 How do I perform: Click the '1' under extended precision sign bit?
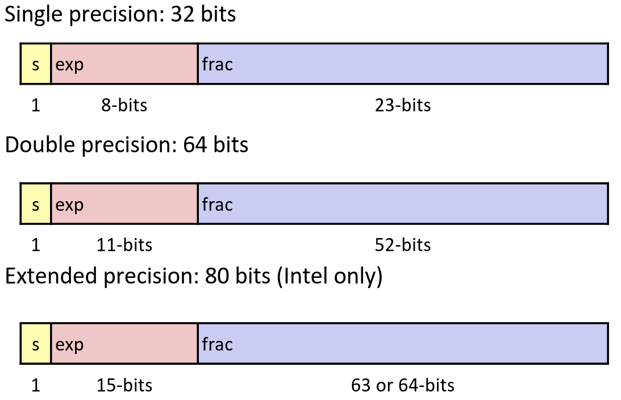tap(36, 385)
